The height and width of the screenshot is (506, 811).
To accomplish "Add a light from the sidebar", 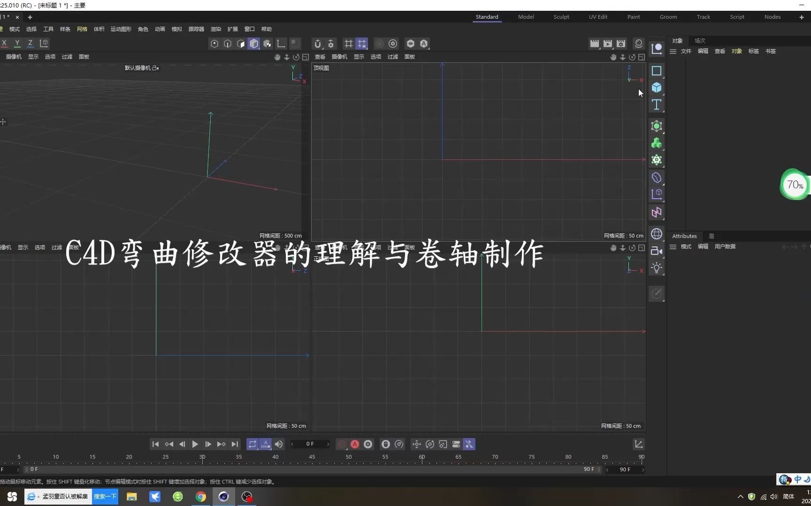I will coord(656,268).
